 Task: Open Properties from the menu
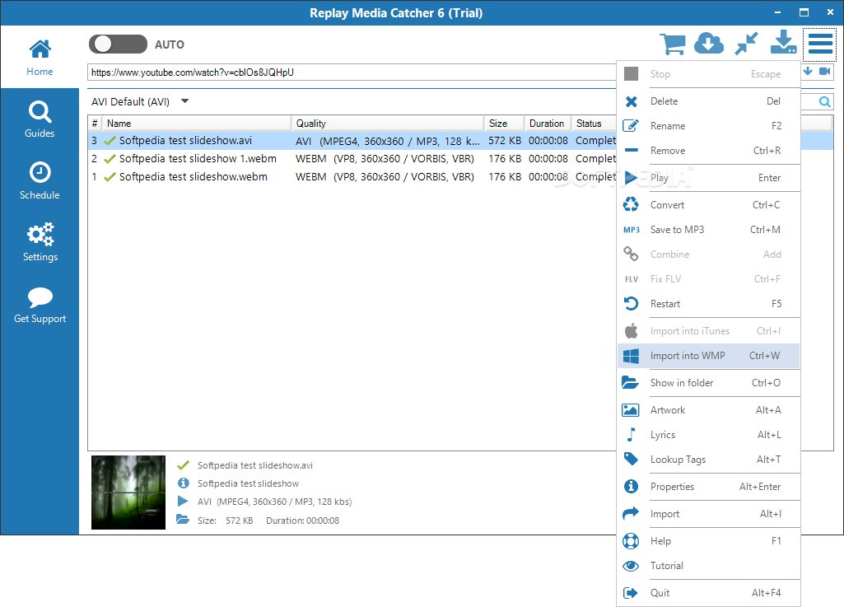click(708, 487)
